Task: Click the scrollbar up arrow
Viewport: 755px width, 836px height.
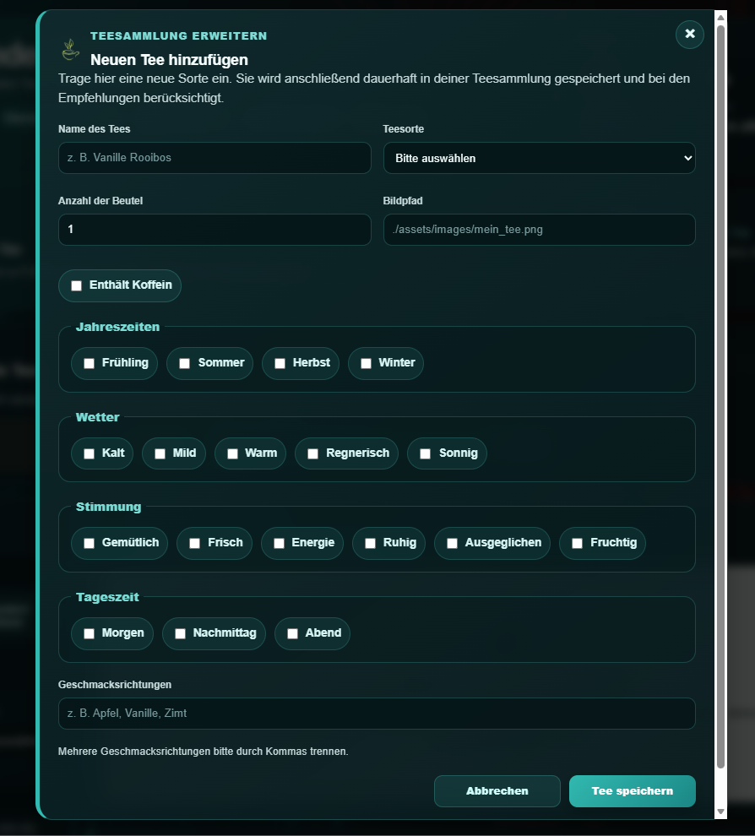Action: click(x=720, y=18)
